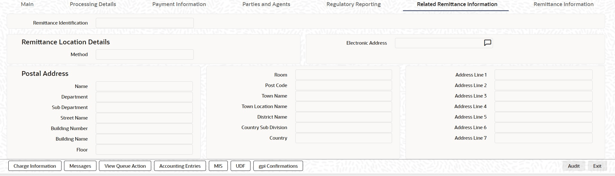
Task: Click the MIS button
Action: 218,166
